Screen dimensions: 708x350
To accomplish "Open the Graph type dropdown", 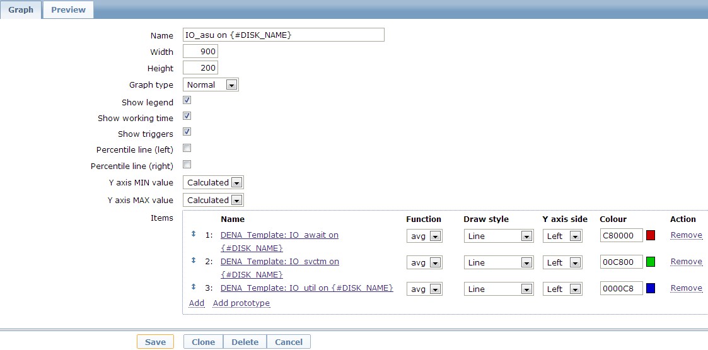I will [211, 85].
